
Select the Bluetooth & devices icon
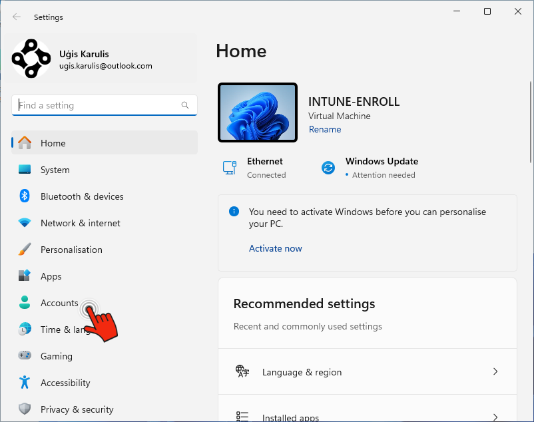tap(23, 196)
